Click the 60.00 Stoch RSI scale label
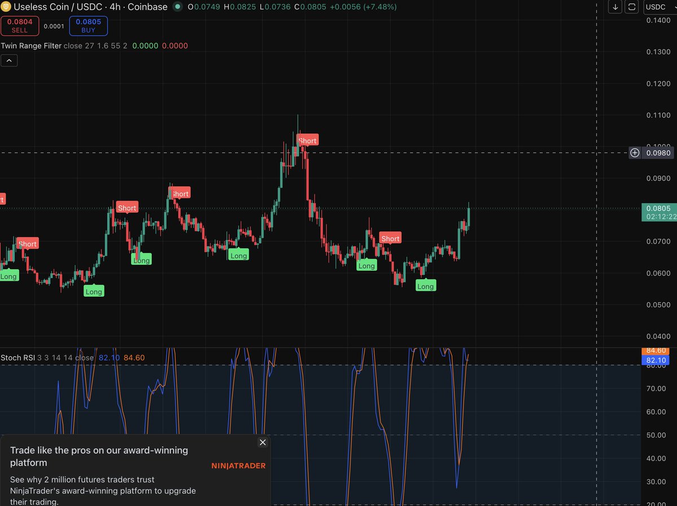 click(655, 412)
